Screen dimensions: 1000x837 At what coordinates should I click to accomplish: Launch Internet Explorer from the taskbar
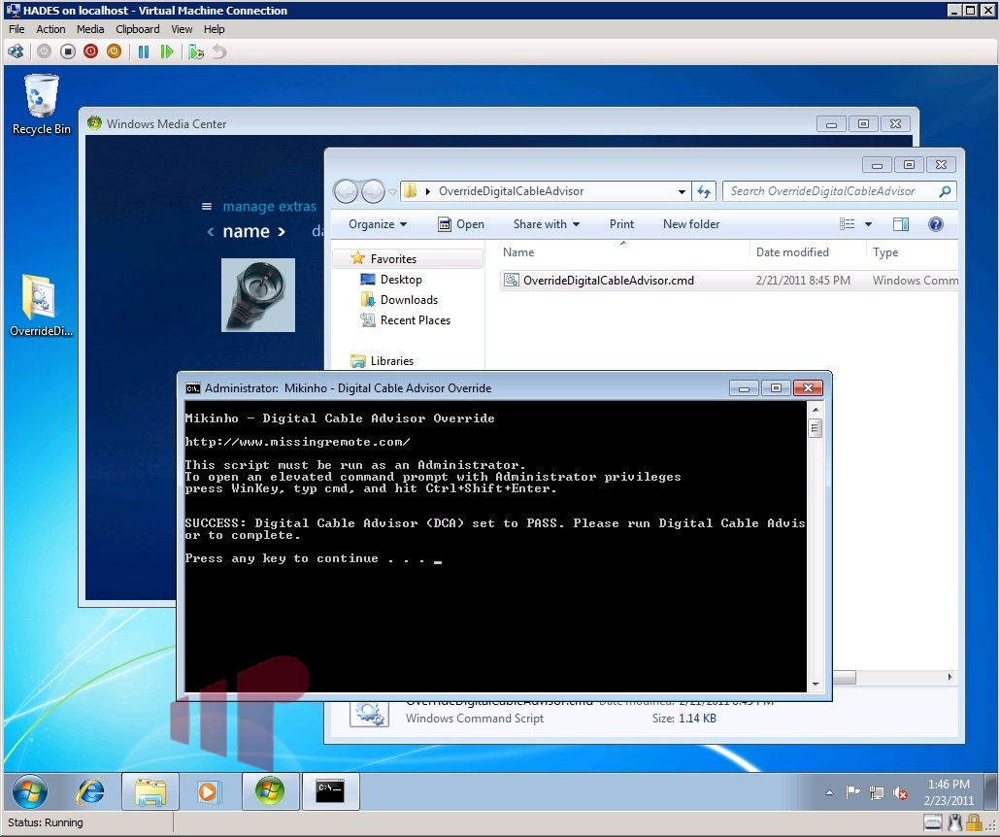click(x=91, y=791)
